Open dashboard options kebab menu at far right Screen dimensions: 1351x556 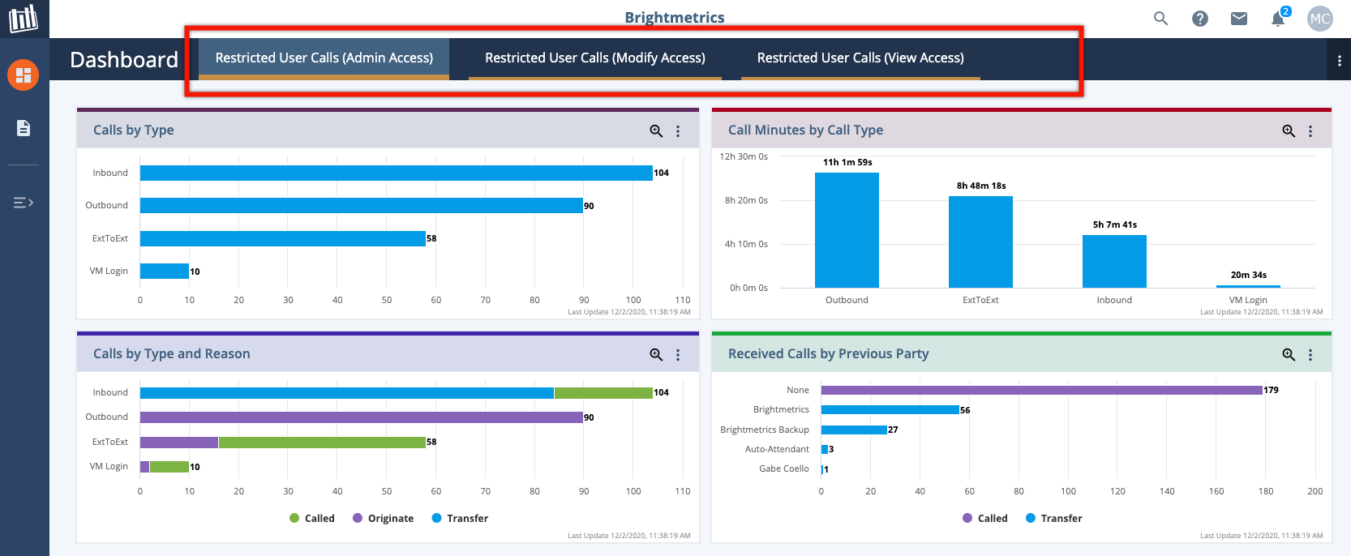(1339, 61)
